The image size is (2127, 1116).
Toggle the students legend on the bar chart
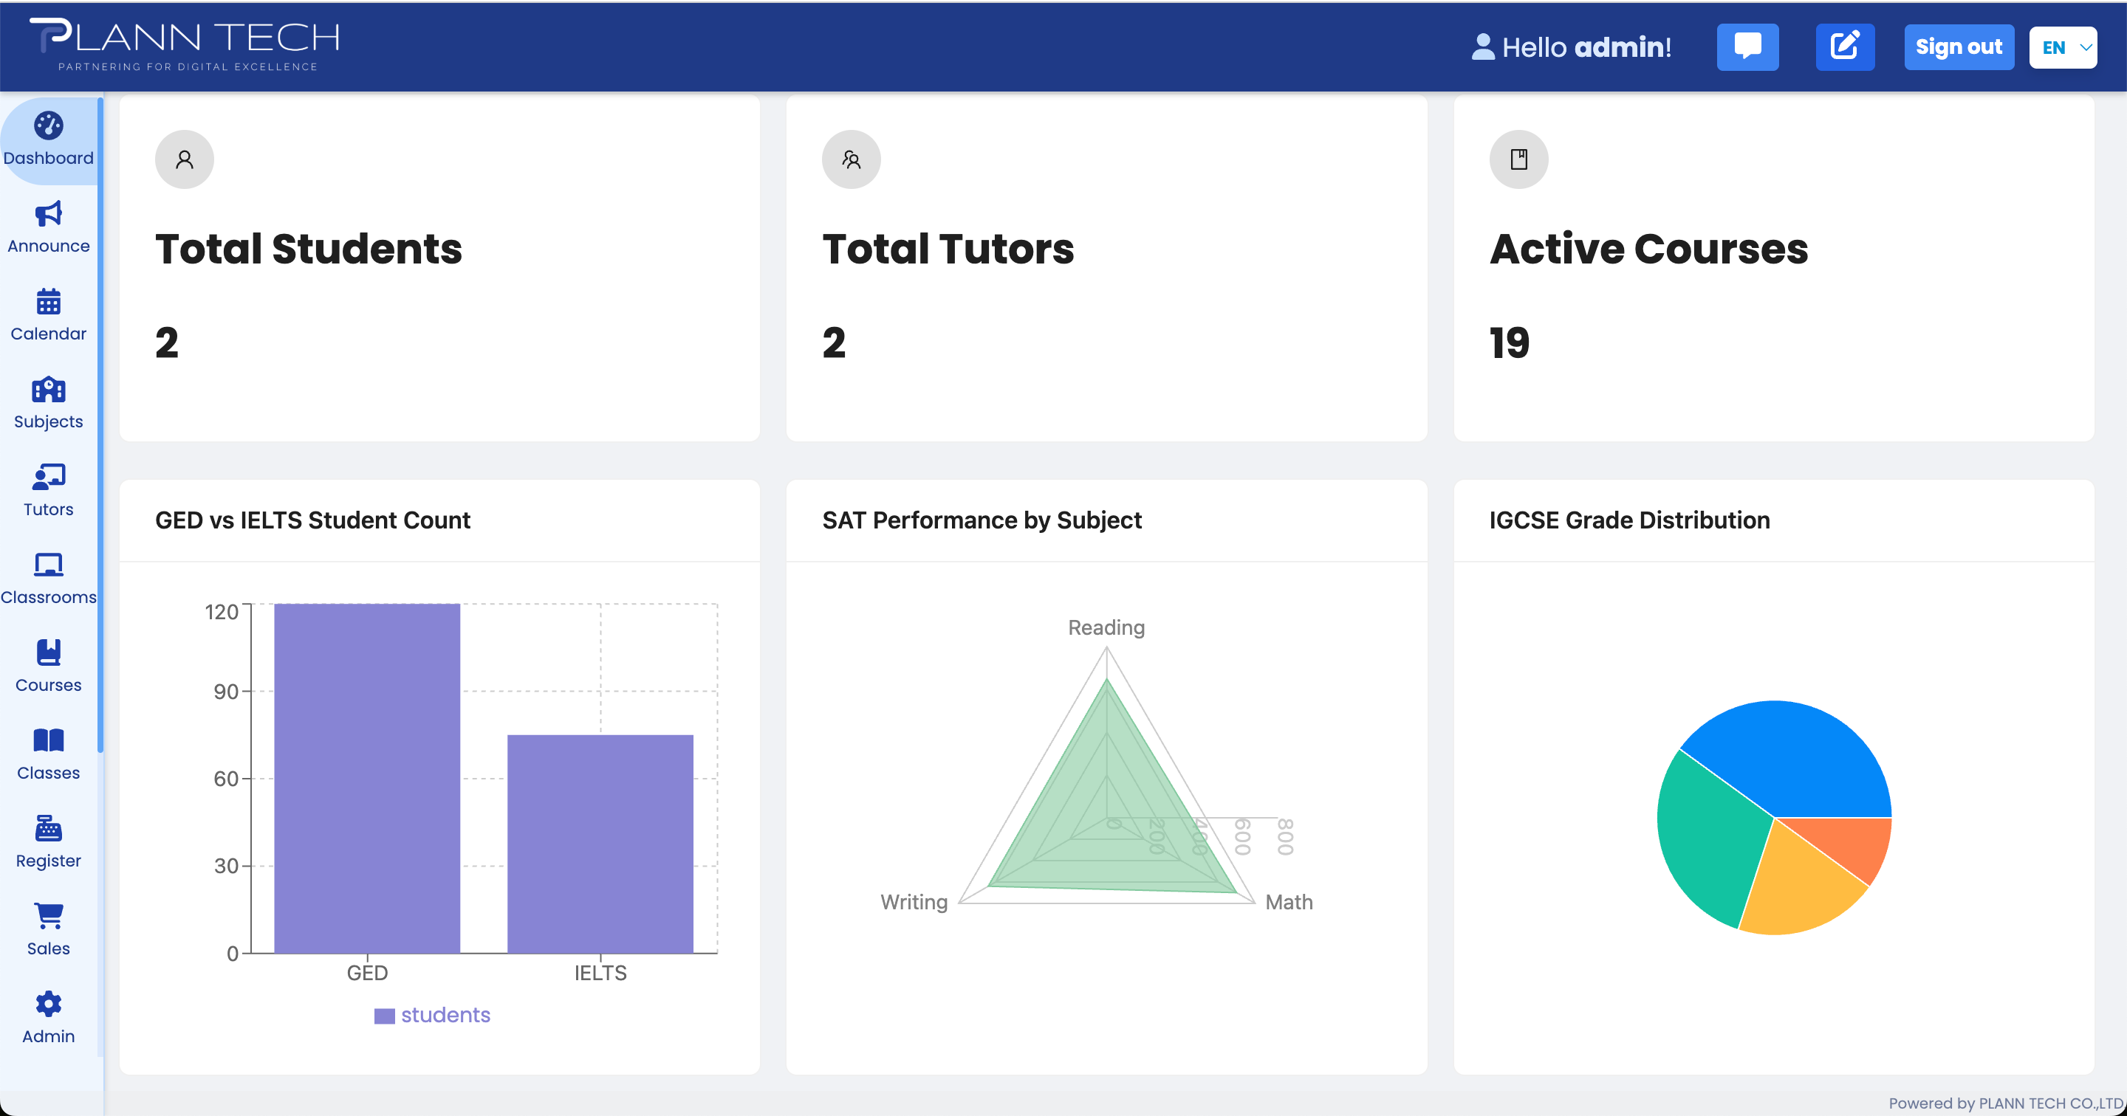432,1014
